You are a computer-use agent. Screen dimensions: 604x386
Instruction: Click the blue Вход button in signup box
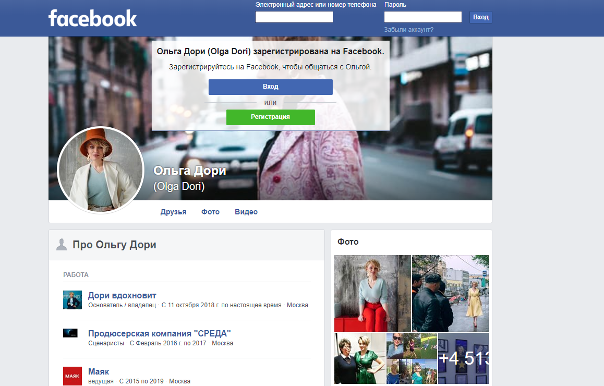point(270,87)
